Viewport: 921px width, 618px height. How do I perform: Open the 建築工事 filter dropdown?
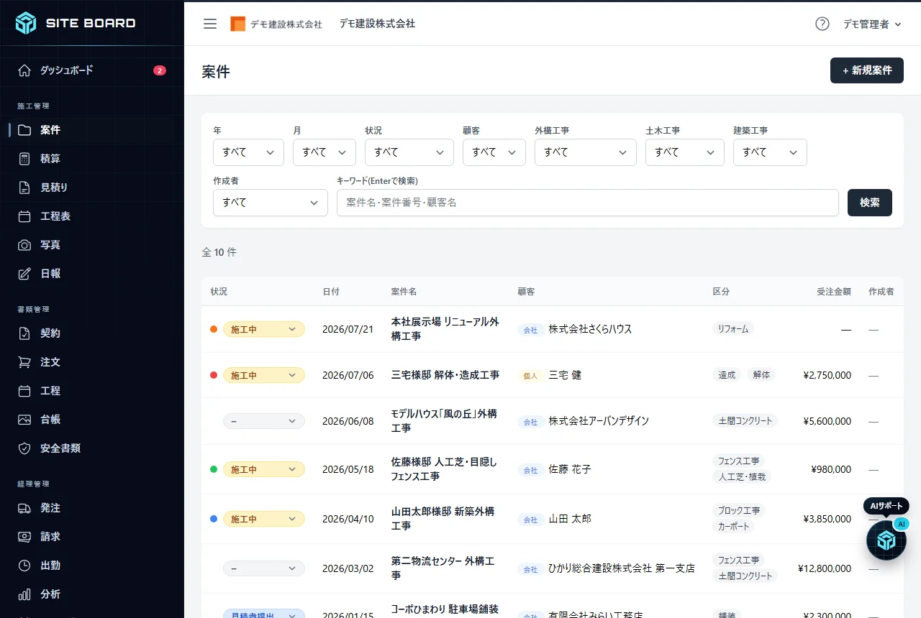tap(770, 152)
